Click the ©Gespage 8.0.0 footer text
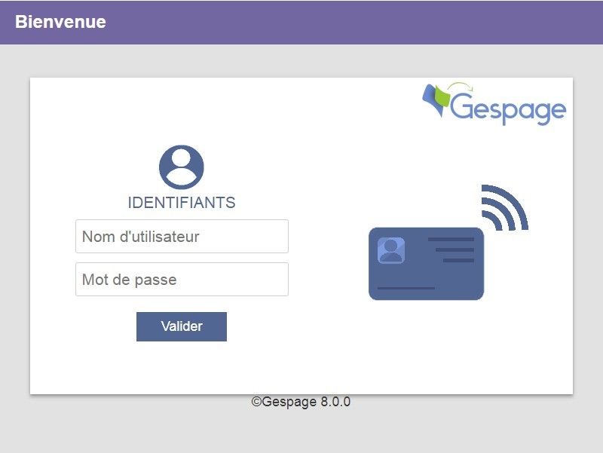This screenshot has width=603, height=453. (x=301, y=402)
